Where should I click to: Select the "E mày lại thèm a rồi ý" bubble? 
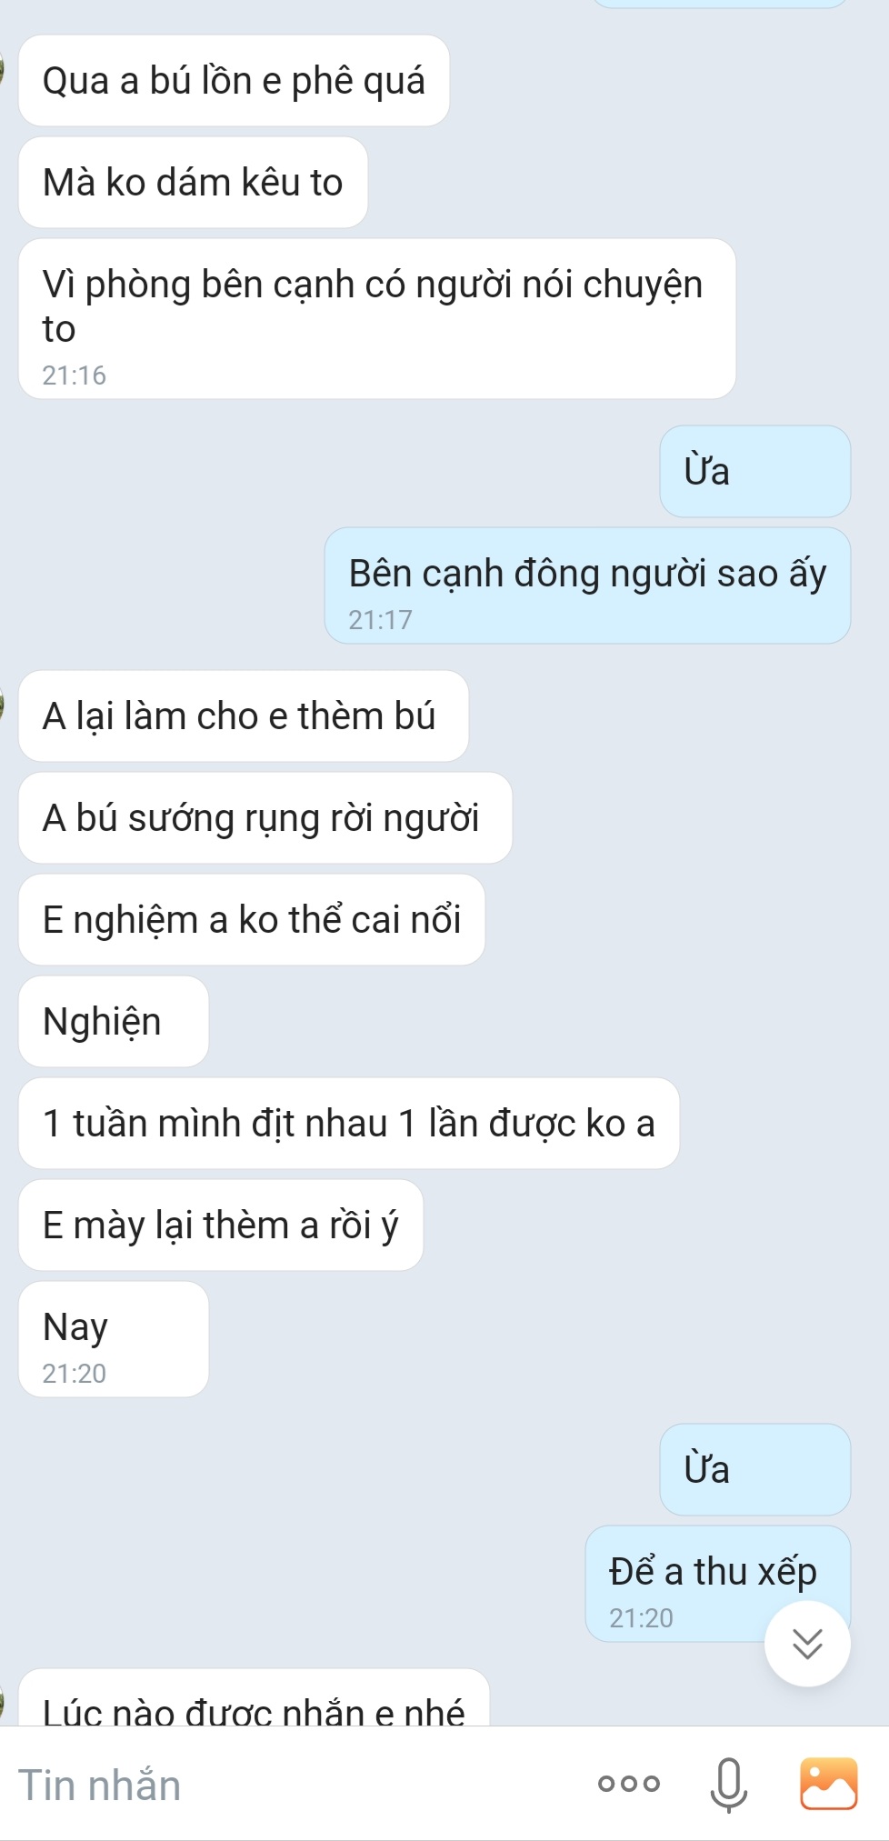(x=221, y=1226)
